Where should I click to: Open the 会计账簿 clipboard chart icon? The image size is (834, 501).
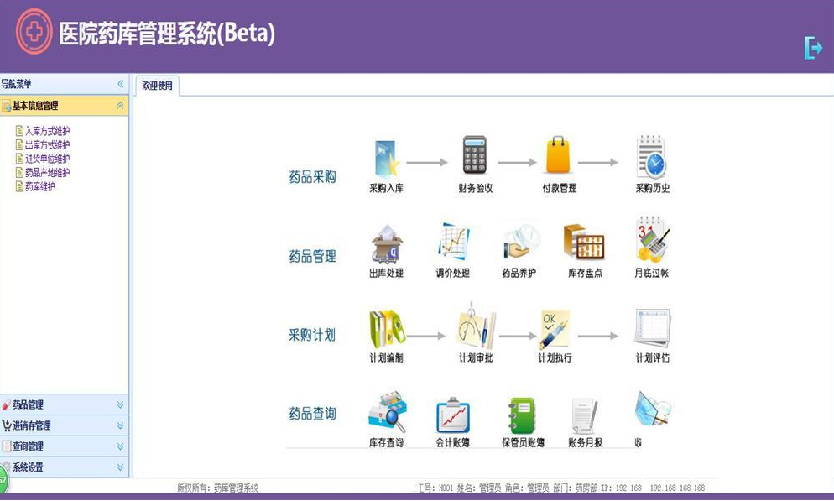[x=453, y=415]
